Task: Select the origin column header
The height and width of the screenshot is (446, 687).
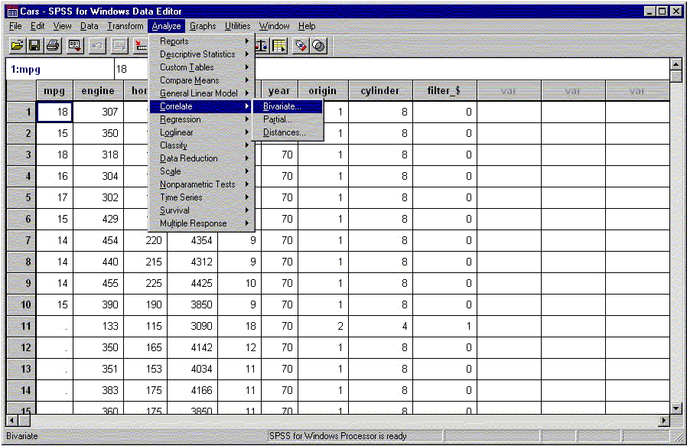Action: 323,91
